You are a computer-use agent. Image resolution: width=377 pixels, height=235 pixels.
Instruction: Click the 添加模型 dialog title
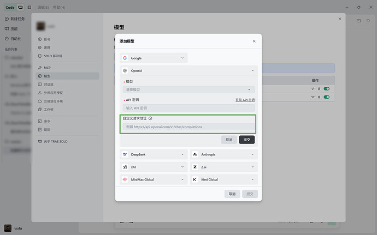(127, 41)
